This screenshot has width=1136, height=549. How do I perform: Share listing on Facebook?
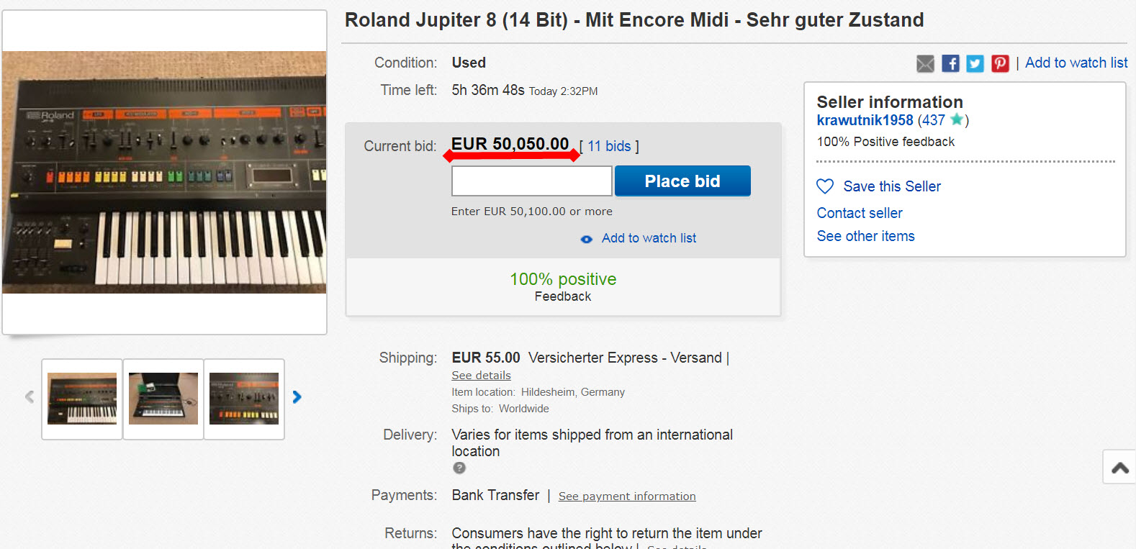pyautogui.click(x=950, y=63)
